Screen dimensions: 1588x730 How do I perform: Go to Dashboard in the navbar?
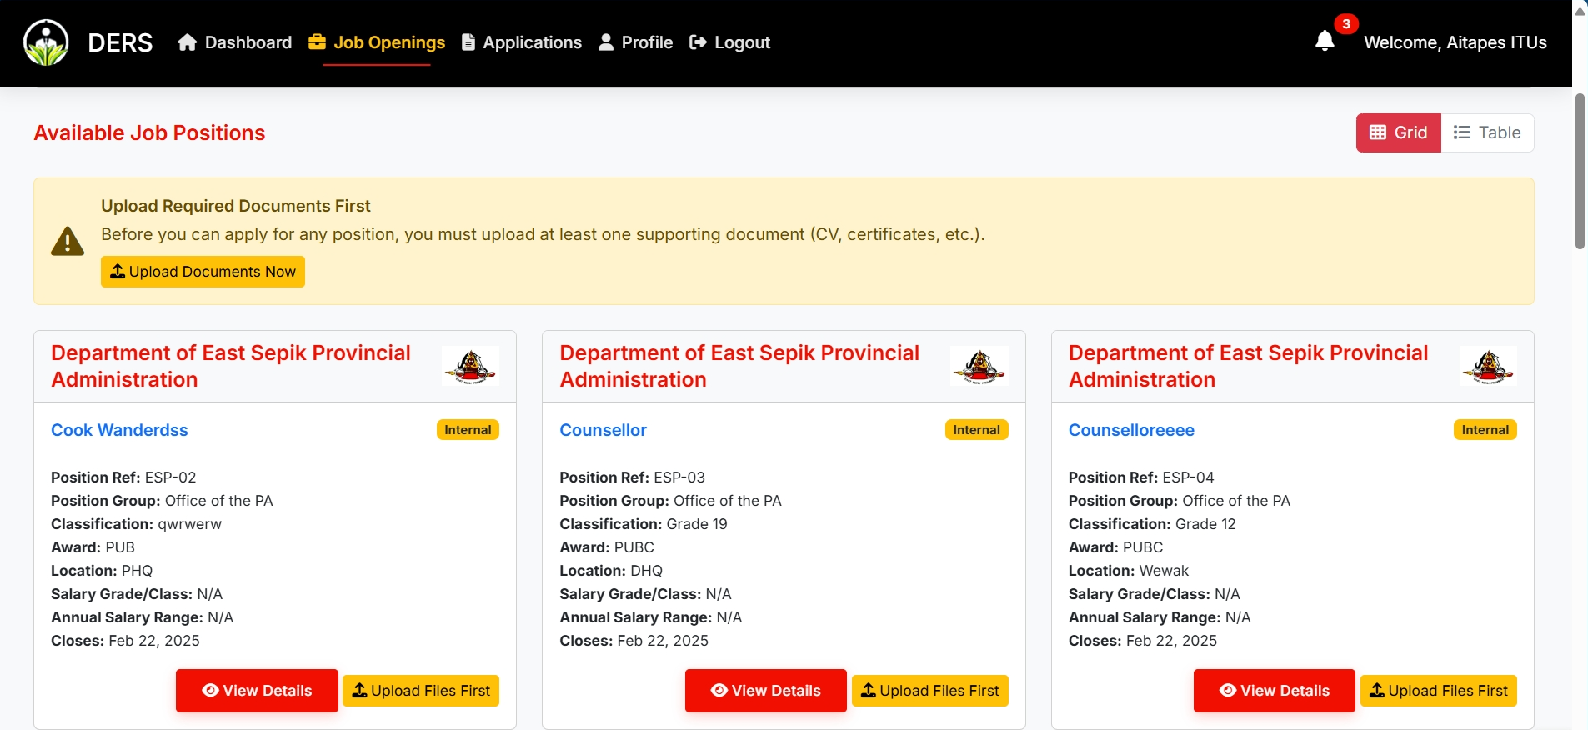click(x=235, y=42)
